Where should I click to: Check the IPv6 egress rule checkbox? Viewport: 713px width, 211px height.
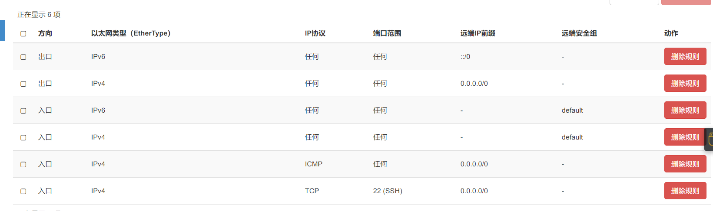click(x=23, y=57)
